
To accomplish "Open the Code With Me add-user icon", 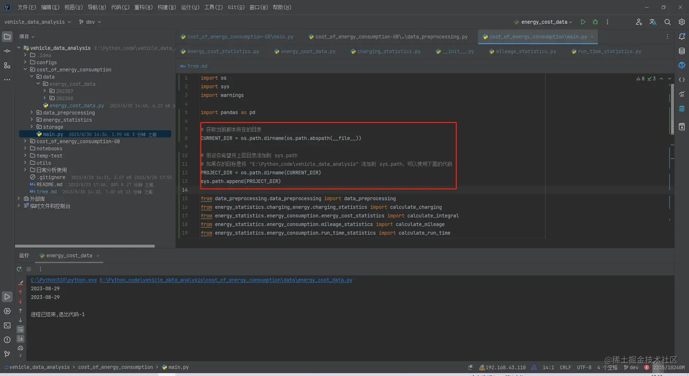I will pos(639,22).
